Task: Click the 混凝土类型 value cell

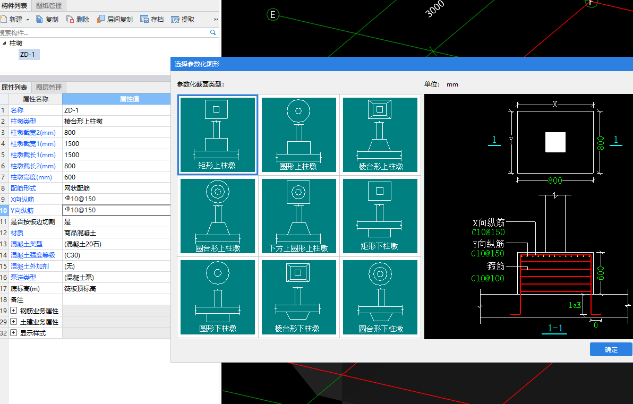Action: (116, 244)
